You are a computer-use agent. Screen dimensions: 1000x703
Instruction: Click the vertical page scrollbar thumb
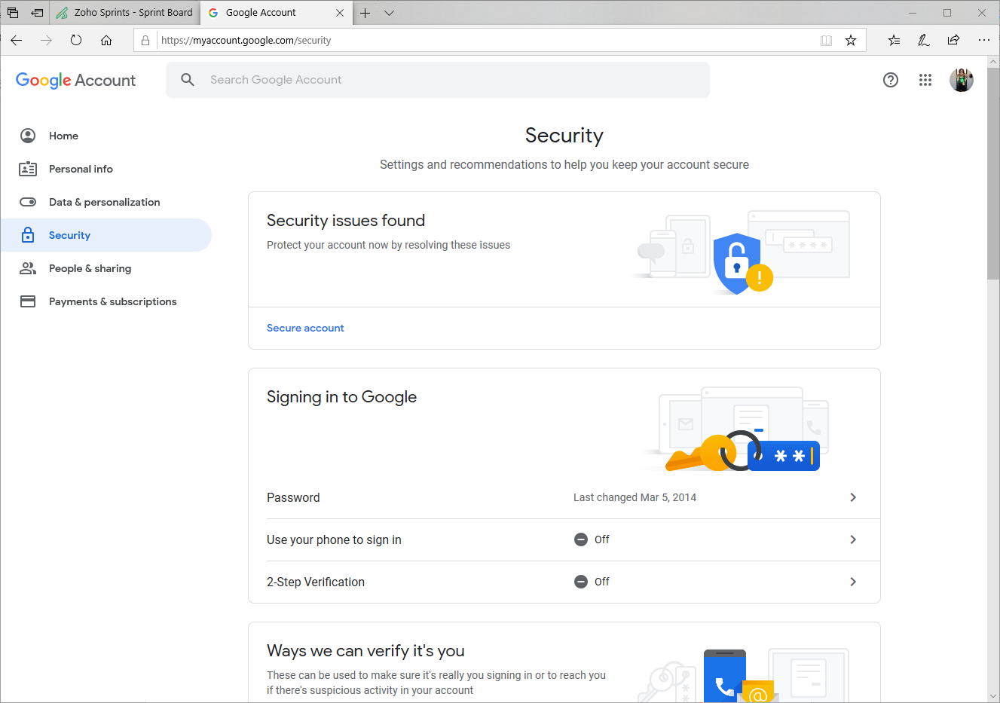(993, 173)
